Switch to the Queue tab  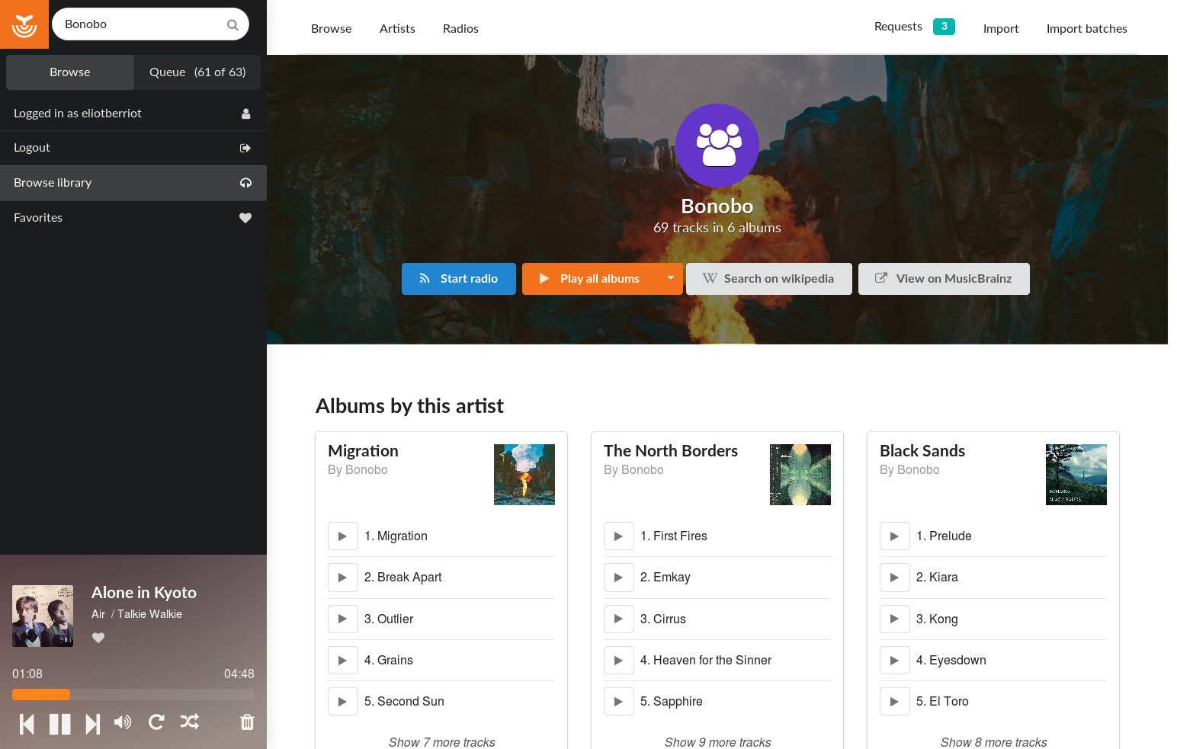[197, 72]
